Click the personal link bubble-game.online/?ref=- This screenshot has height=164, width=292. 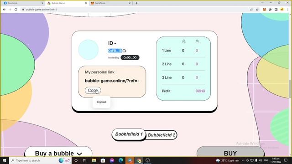[112, 81]
